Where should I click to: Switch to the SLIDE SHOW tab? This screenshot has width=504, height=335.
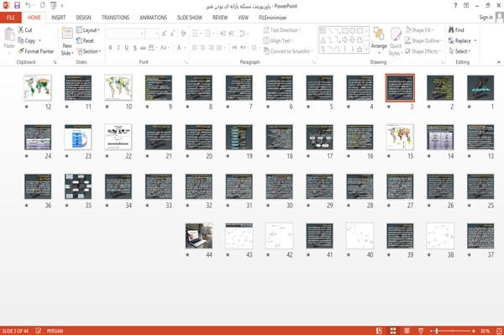(190, 18)
